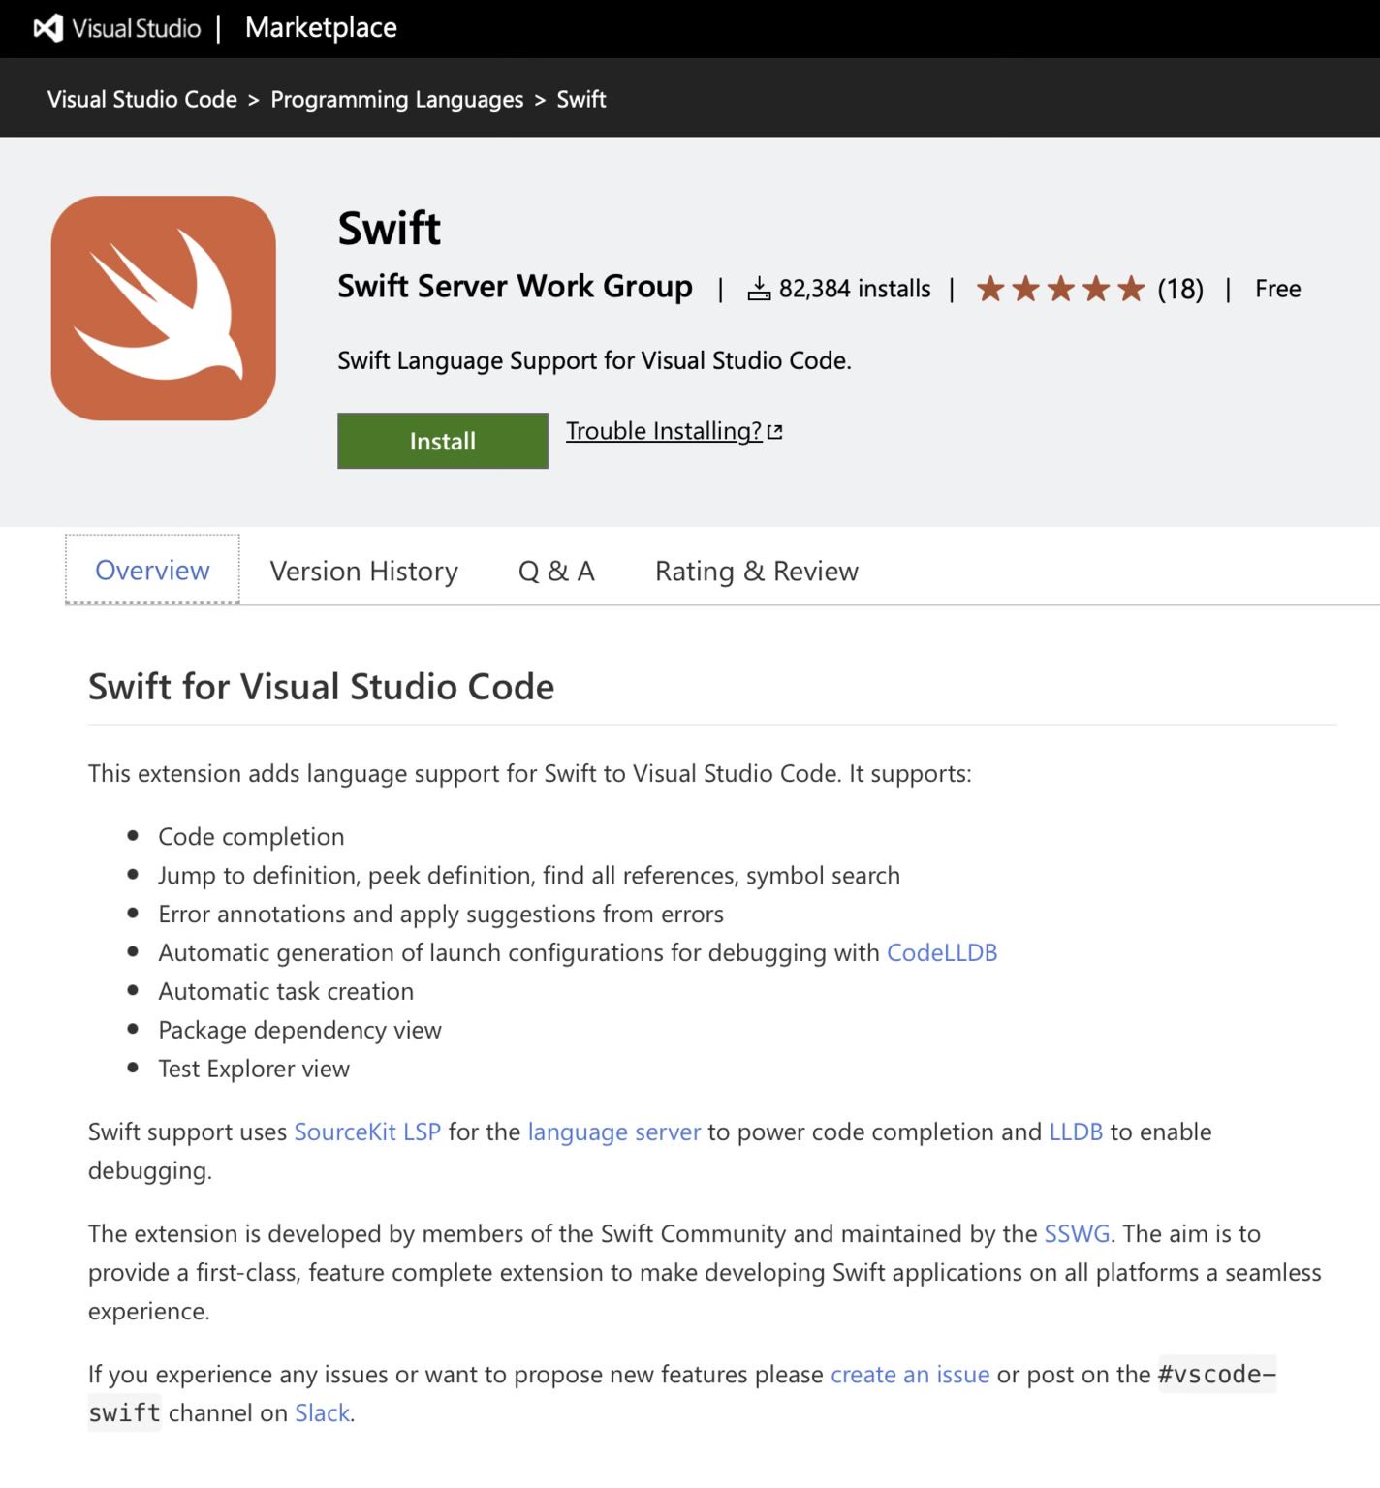1380x1488 pixels.
Task: Open the Swift Server Work Group publisher page
Action: (x=515, y=287)
